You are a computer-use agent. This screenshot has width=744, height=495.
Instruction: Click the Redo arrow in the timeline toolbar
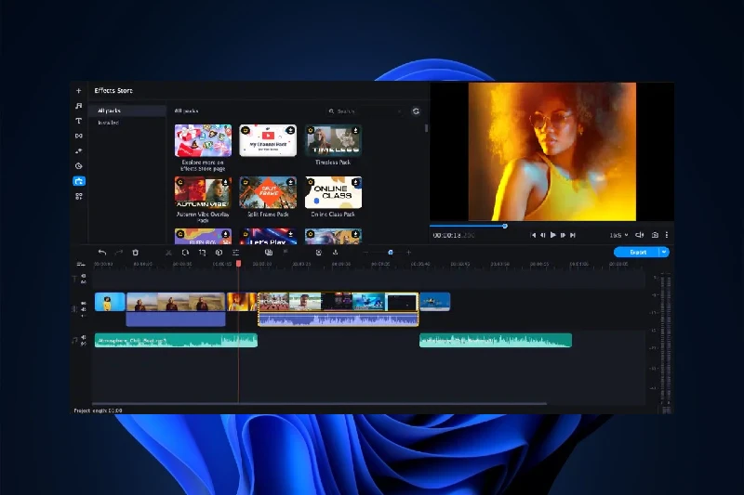click(119, 253)
